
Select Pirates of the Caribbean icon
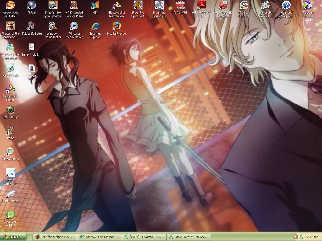tap(10, 30)
